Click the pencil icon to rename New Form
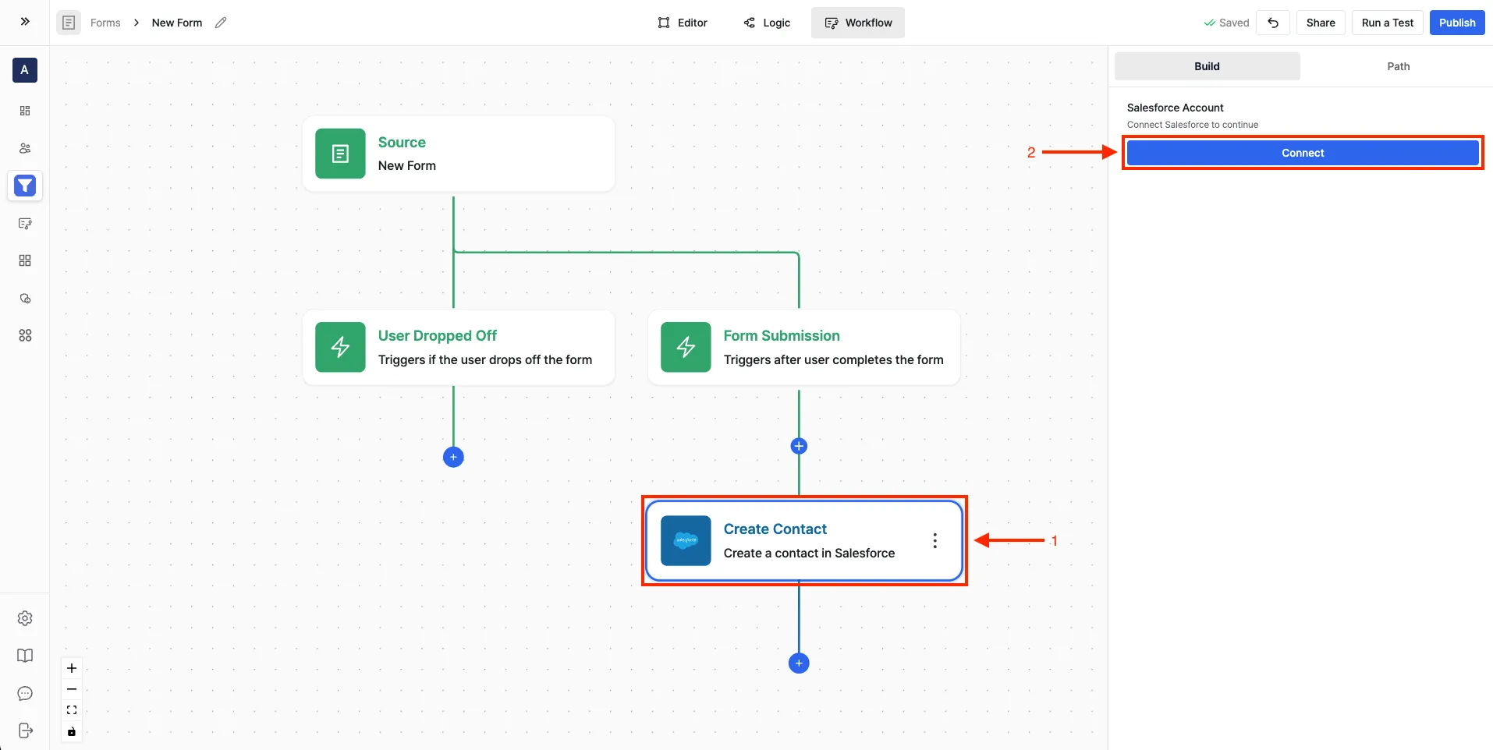This screenshot has width=1493, height=750. pos(221,23)
